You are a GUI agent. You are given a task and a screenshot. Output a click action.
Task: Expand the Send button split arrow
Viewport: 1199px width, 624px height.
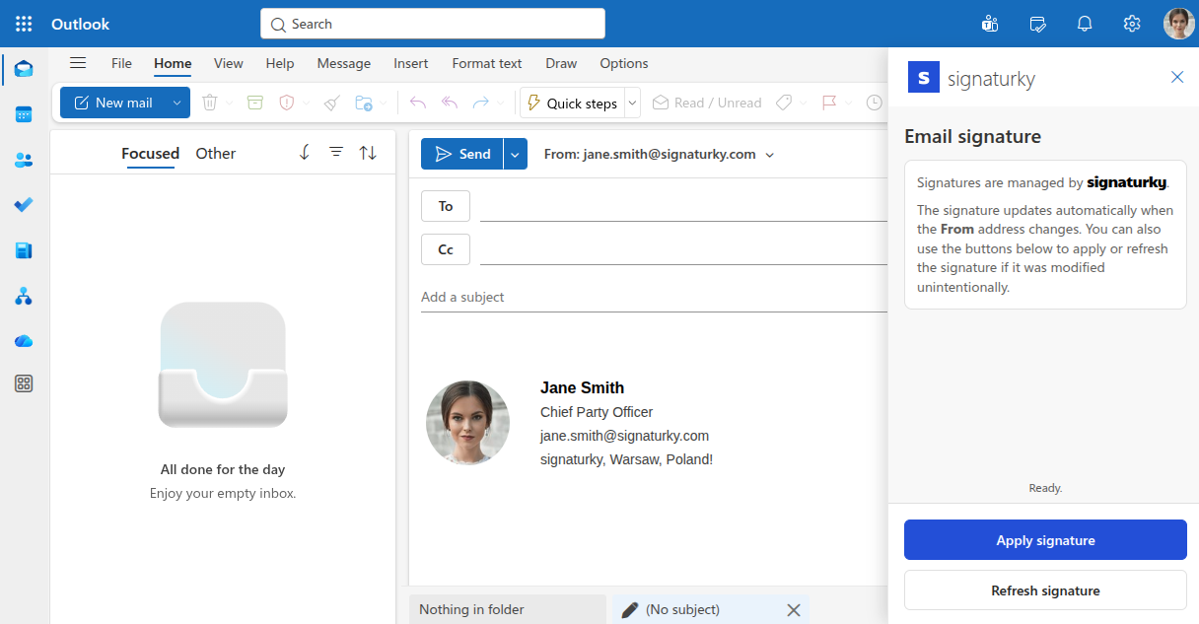pyautogui.click(x=514, y=154)
